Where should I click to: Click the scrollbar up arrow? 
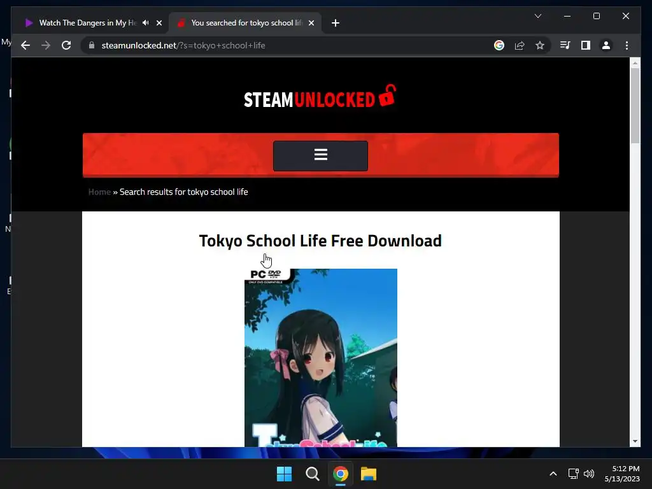click(635, 63)
